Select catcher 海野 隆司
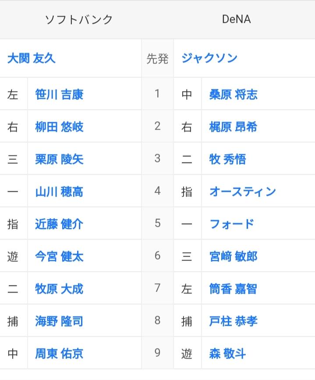Image resolution: width=315 pixels, height=380 pixels. click(x=59, y=321)
